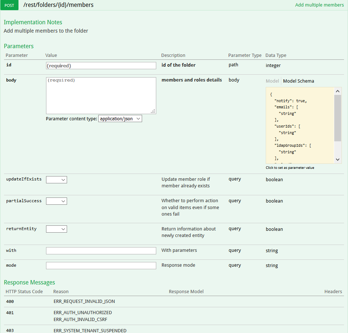
Task: Click the mode parameter text field
Action: (101, 266)
